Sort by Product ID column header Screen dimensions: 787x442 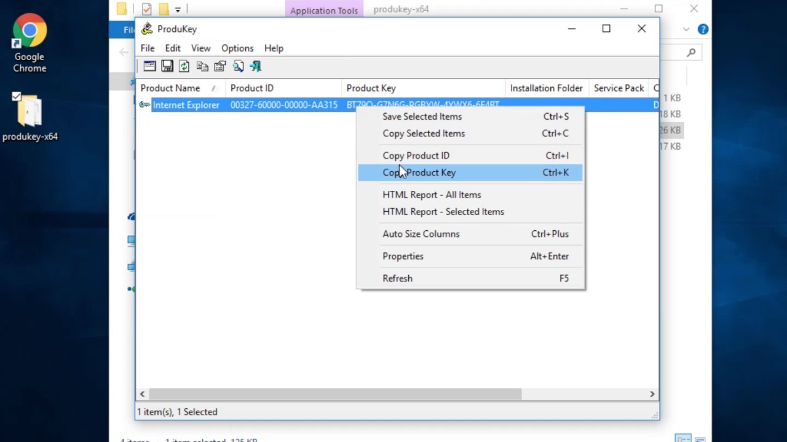[283, 88]
